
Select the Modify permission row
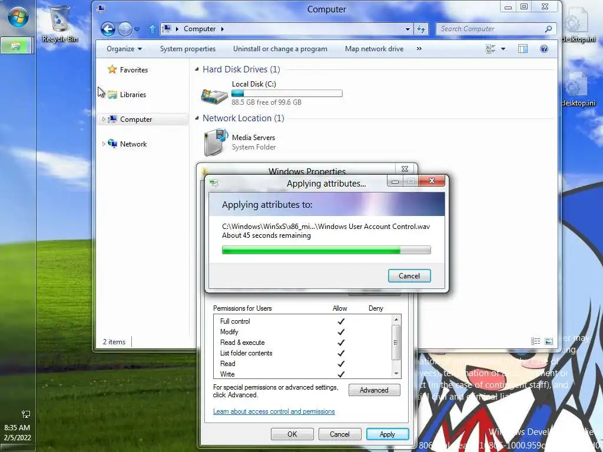[303, 332]
